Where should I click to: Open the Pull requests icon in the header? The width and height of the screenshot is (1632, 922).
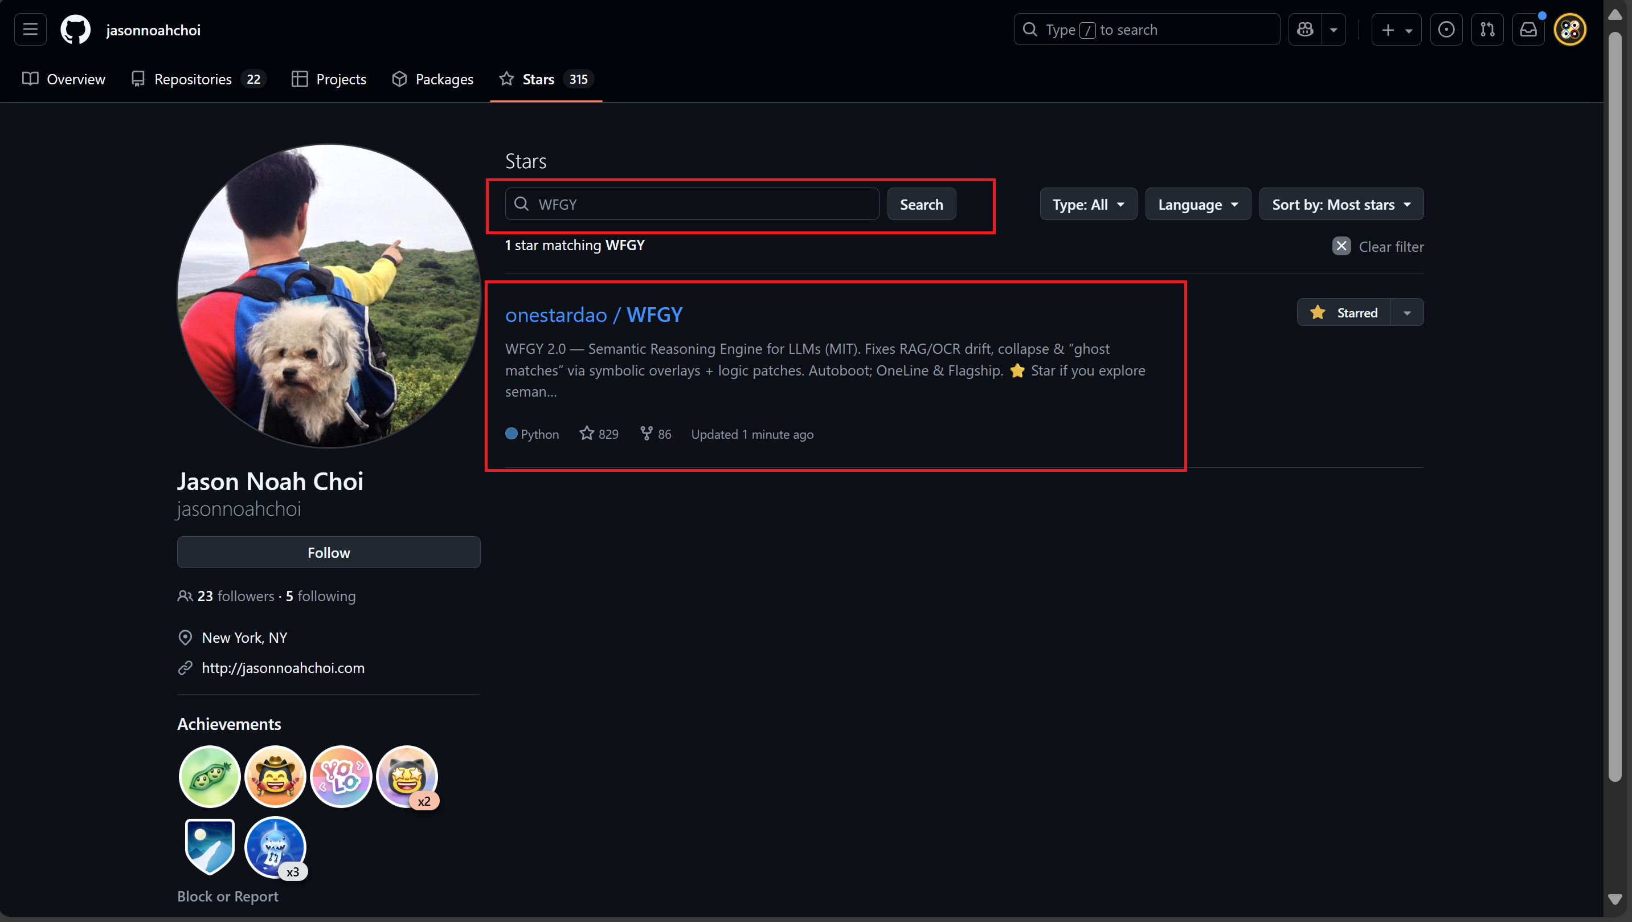pos(1487,29)
